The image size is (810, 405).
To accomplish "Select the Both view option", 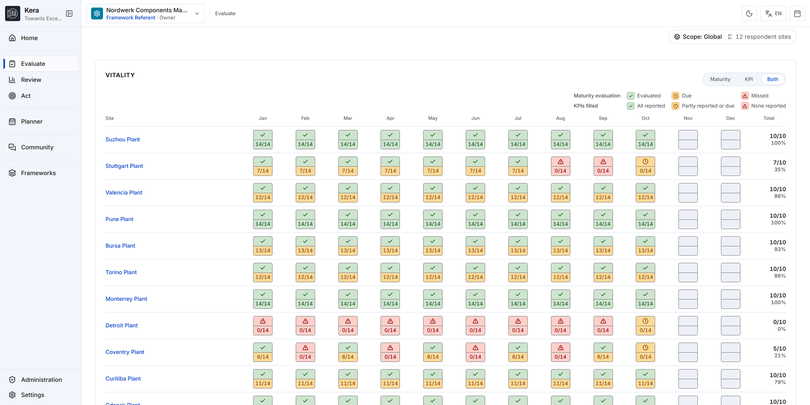I will [x=772, y=79].
